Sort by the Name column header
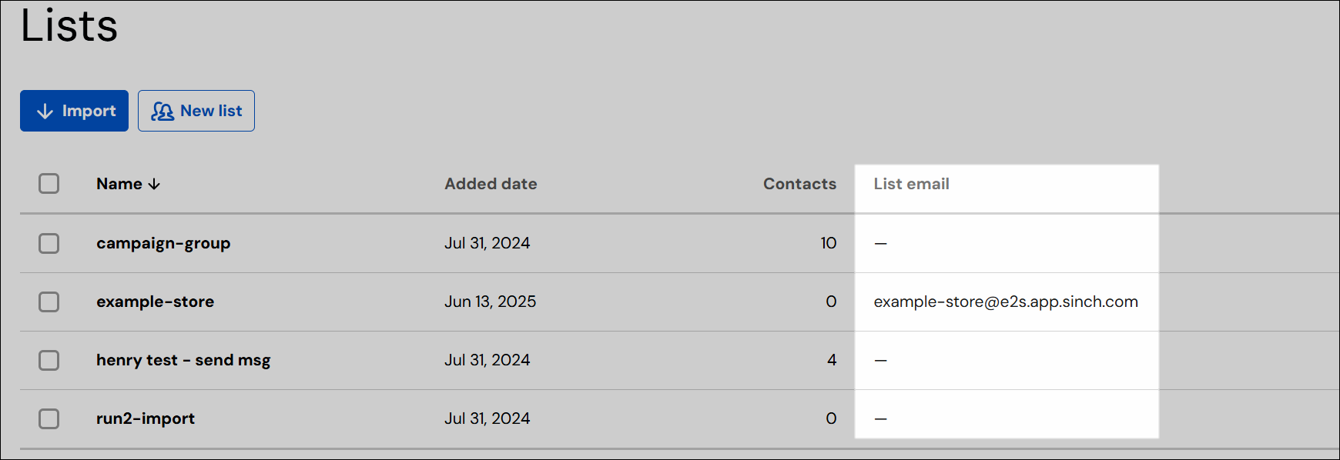Image resolution: width=1340 pixels, height=460 pixels. [x=119, y=184]
